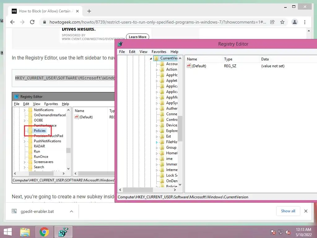
Task: Open Registry Editor Favorites menu
Action: tap(159, 52)
